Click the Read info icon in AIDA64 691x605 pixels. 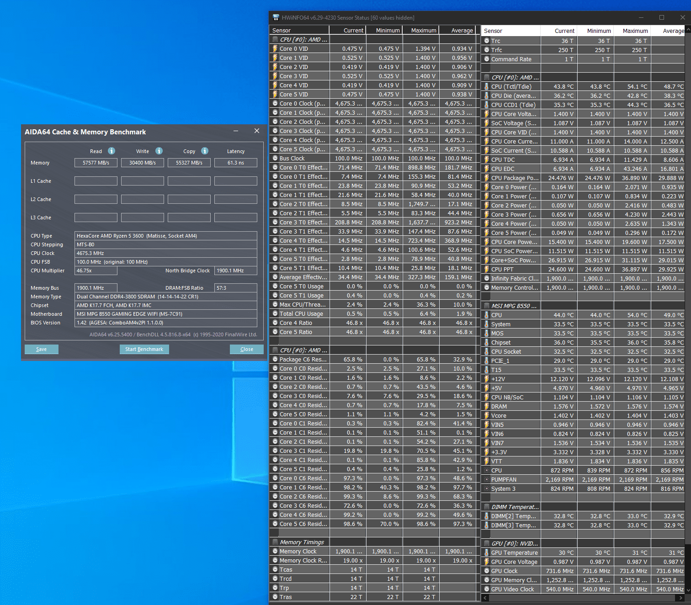tap(112, 151)
